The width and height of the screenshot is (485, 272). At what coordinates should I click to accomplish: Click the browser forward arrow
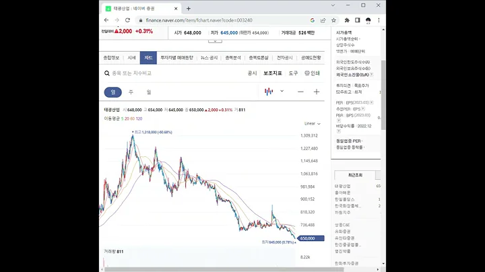tap(117, 20)
